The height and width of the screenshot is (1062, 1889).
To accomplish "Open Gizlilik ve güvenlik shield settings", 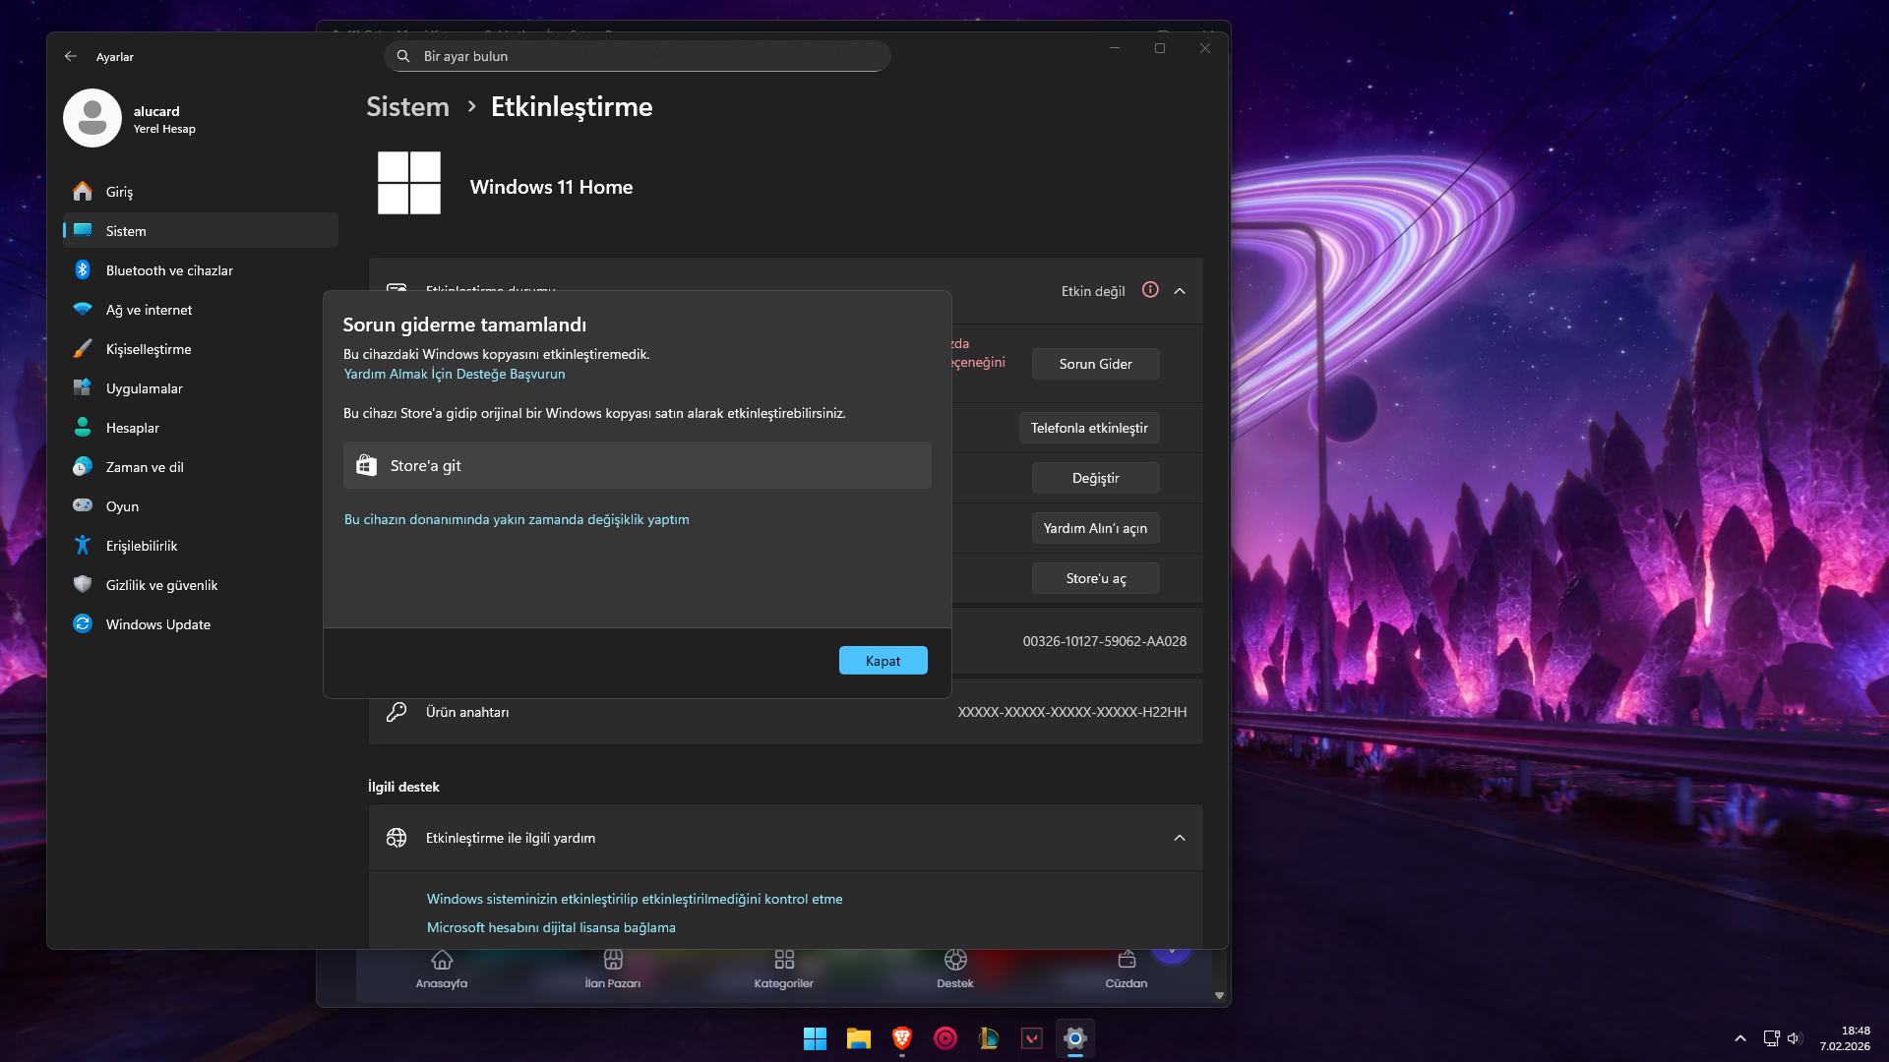I will tap(201, 584).
